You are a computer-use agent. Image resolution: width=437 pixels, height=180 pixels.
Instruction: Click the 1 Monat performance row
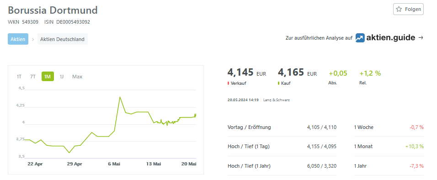point(389,146)
